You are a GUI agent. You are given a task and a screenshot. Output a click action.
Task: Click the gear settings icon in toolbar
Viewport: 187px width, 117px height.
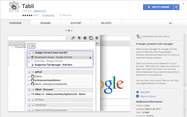click(x=85, y=38)
